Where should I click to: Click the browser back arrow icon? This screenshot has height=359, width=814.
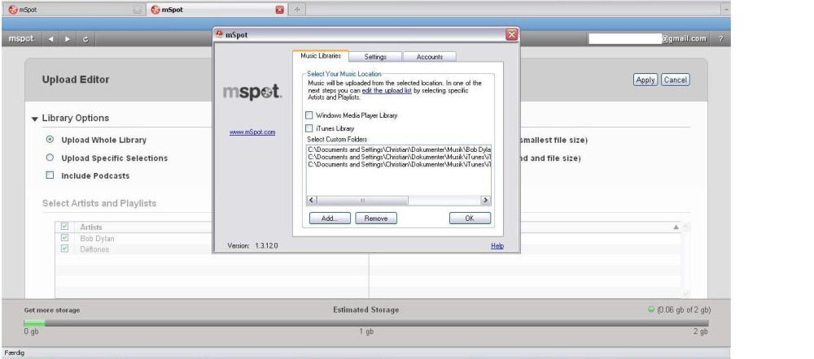50,39
